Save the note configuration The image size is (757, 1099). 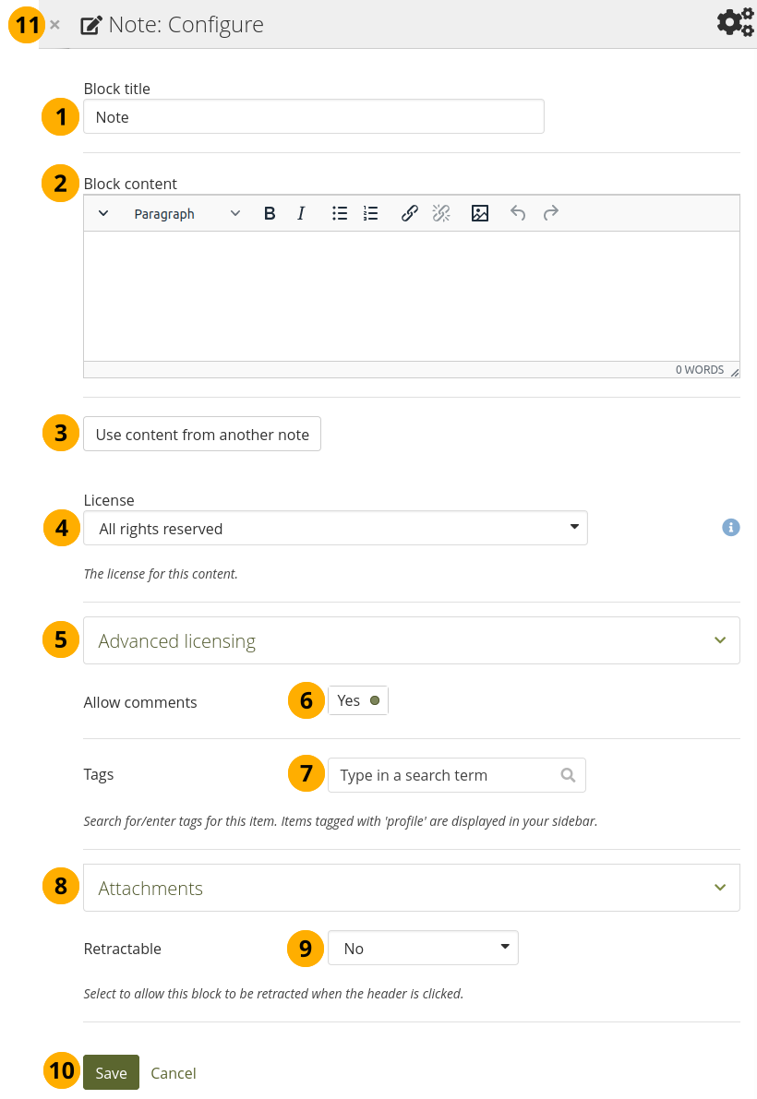111,1073
